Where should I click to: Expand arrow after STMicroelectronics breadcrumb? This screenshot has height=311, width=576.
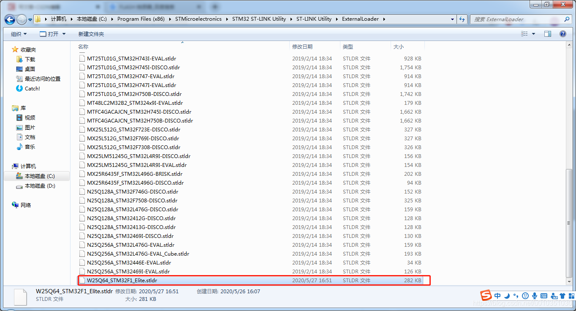(226, 19)
